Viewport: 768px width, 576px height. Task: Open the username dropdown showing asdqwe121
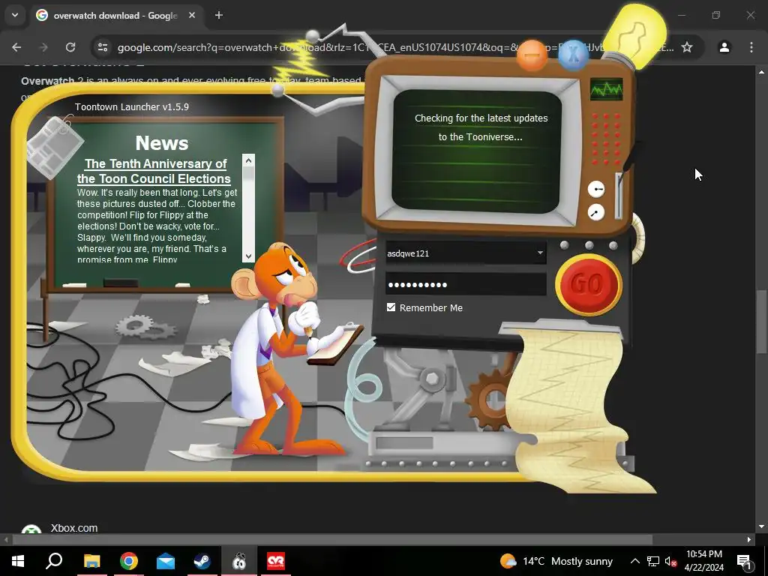point(540,253)
